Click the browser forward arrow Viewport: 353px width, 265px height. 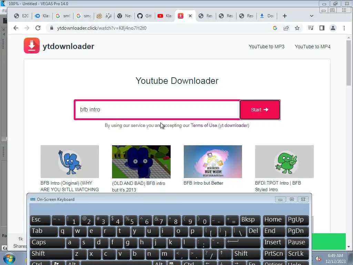(x=27, y=28)
